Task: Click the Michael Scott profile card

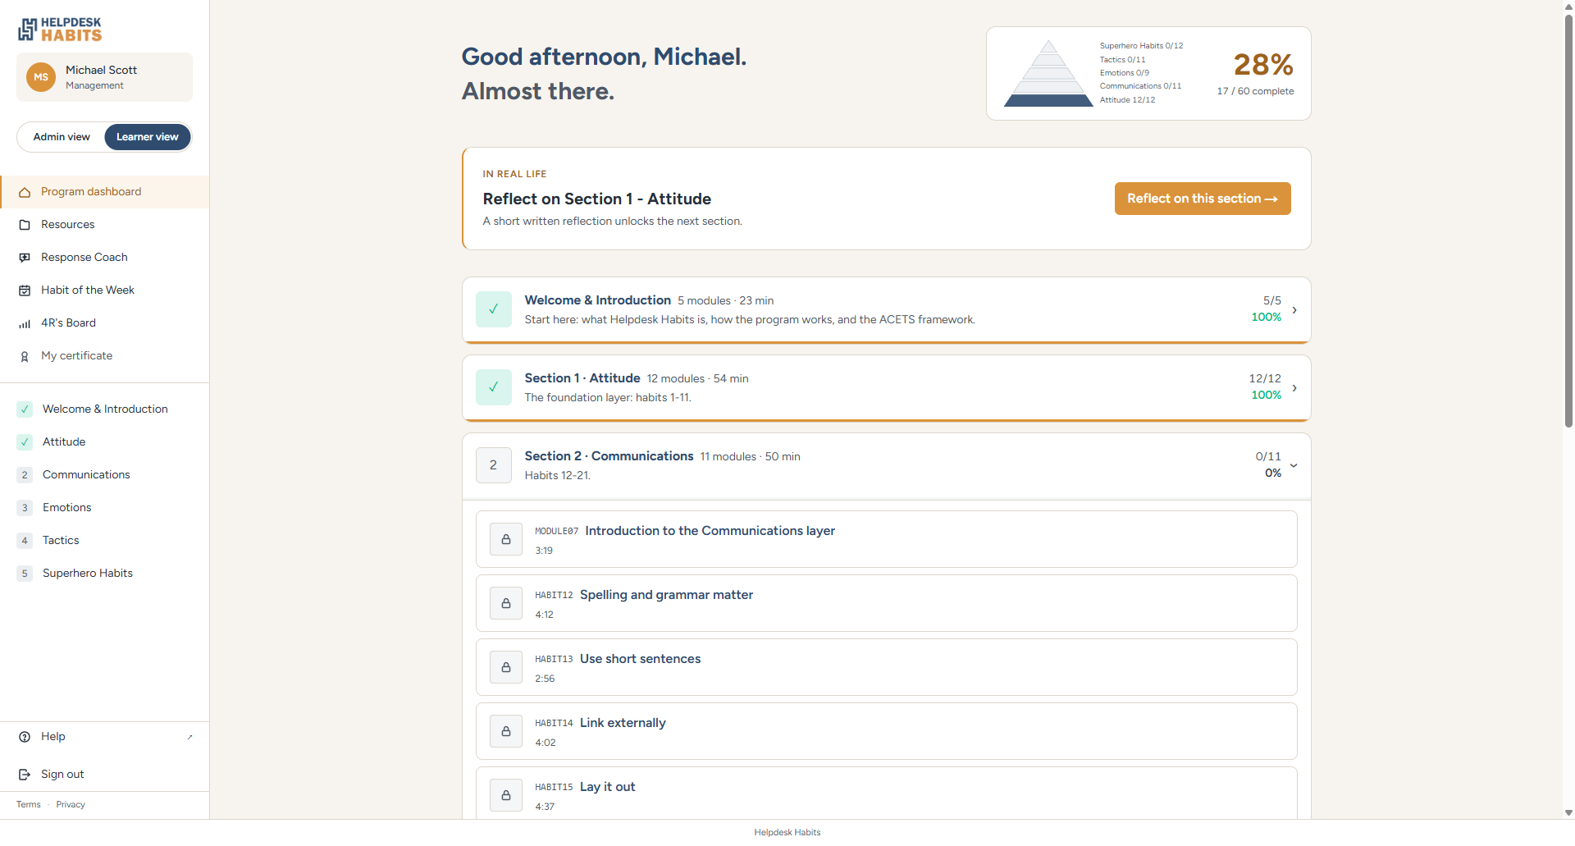Action: pyautogui.click(x=105, y=77)
